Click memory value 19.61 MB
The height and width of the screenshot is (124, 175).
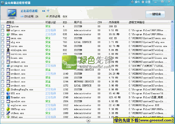(114, 34)
